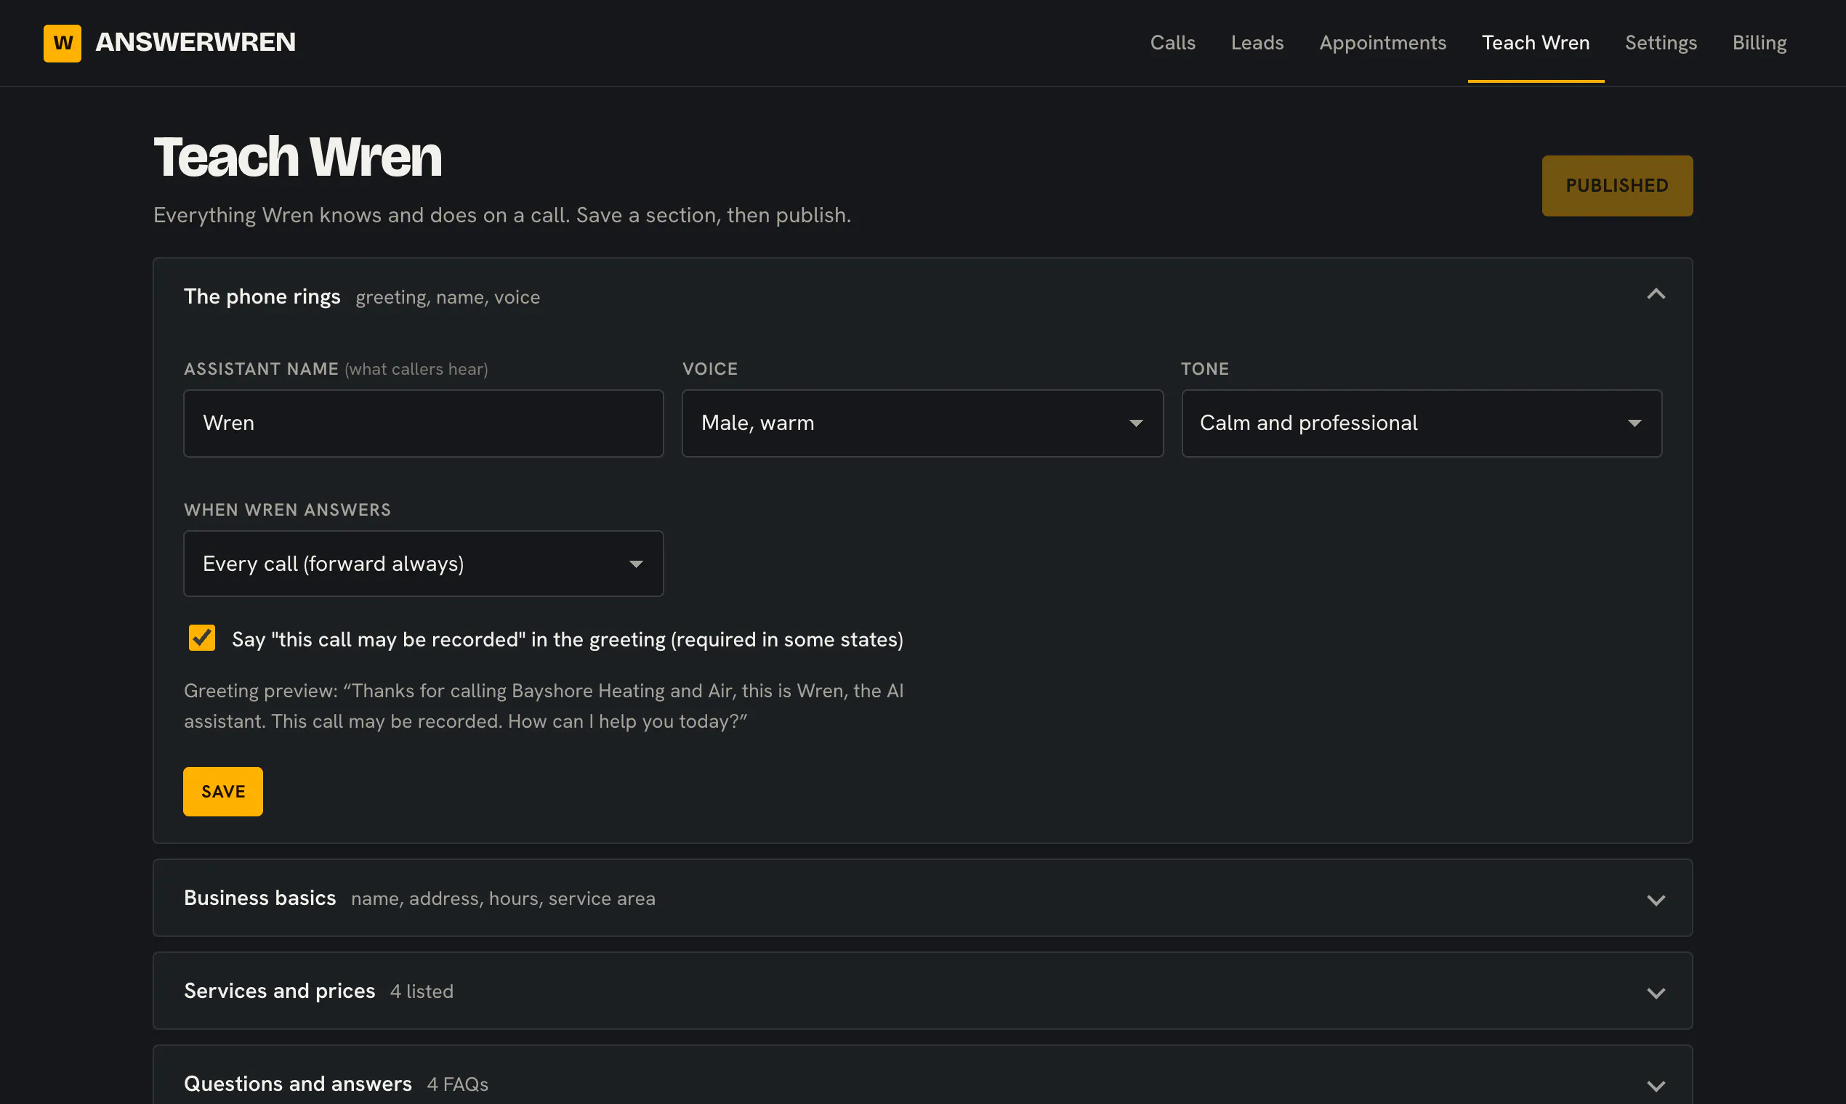Save the phone rings section

coord(222,791)
